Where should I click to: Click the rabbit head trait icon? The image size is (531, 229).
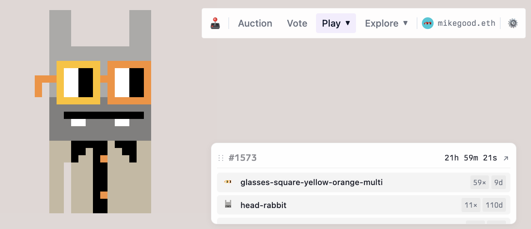pos(228,205)
